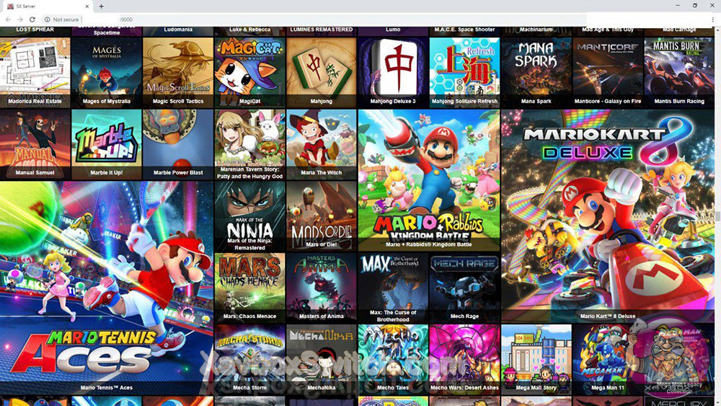Open Mahjong Solitaire Refresh tile
The width and height of the screenshot is (721, 406).
click(464, 72)
